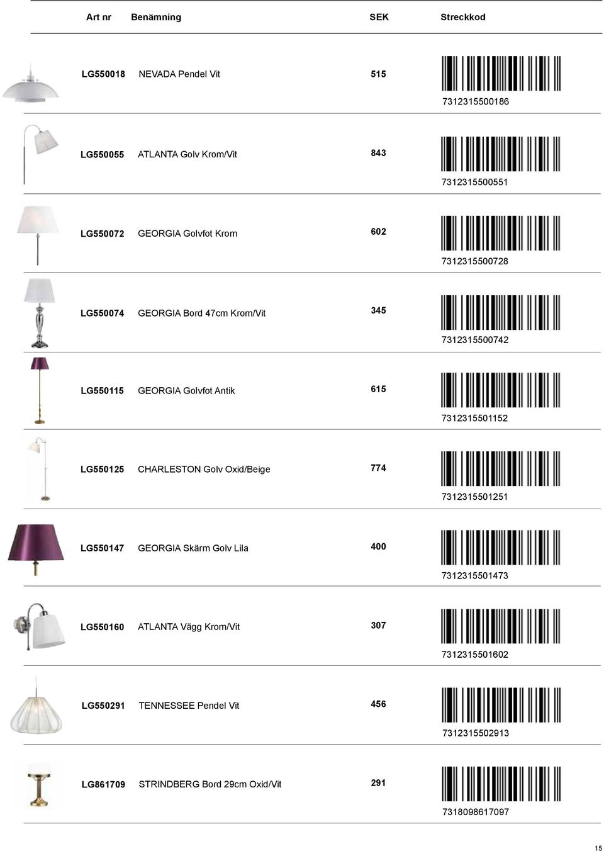This screenshot has height=851, width=604.
Task: Select article number LG861709
Action: coord(103,784)
